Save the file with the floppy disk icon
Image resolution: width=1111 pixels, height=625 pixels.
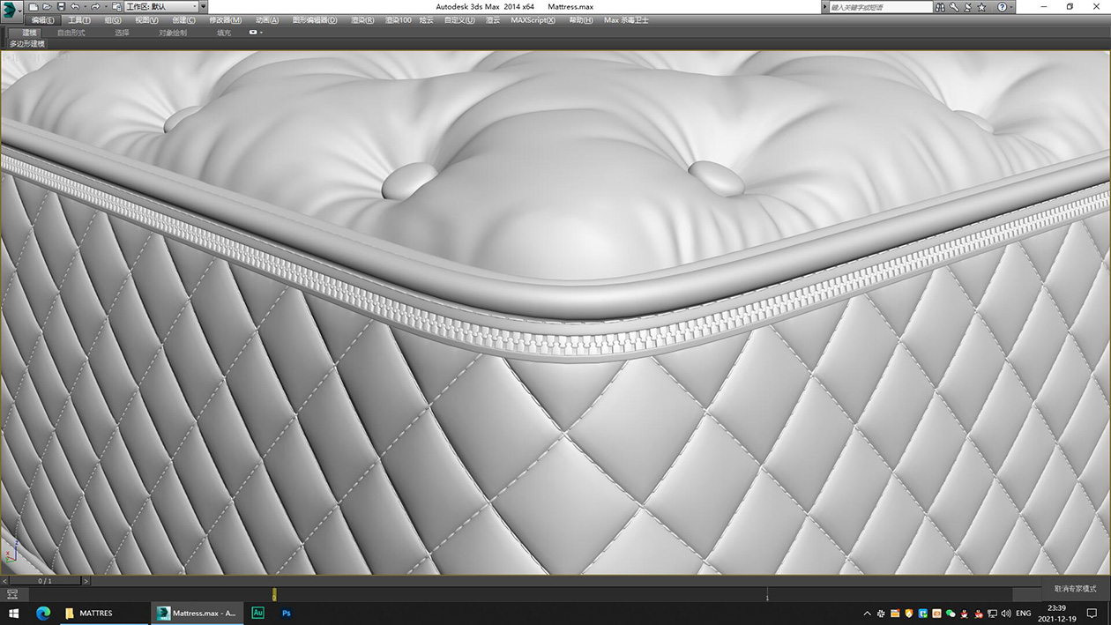click(x=61, y=7)
